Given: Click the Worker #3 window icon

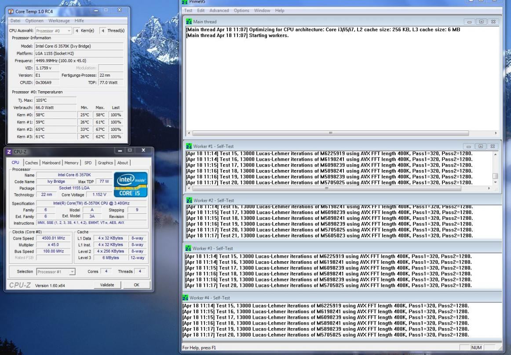Looking at the screenshot, I should [x=188, y=248].
